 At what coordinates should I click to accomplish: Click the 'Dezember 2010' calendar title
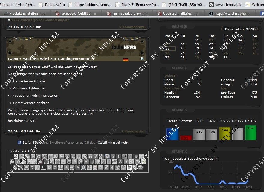pyautogui.click(x=240, y=29)
